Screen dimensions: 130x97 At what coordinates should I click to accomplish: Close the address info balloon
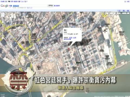pos(80,29)
